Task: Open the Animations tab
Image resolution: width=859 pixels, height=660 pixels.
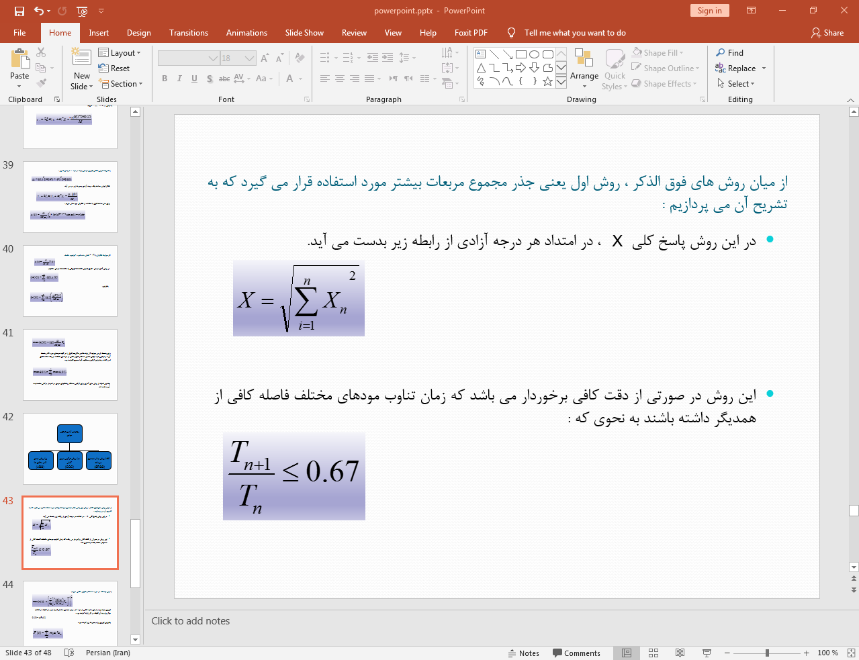Action: [x=246, y=32]
